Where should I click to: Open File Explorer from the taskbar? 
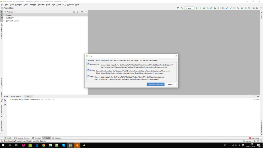pos(50,145)
